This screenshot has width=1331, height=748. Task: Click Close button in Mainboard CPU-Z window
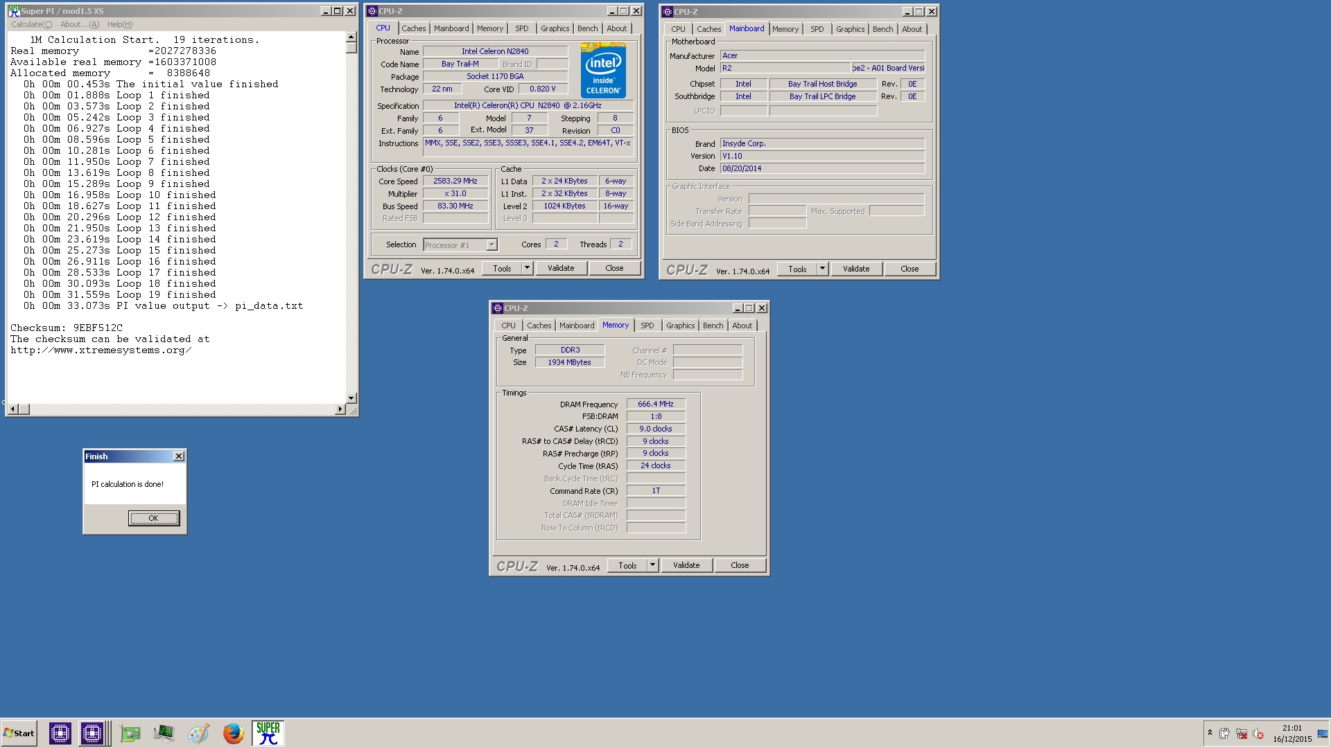pos(910,269)
